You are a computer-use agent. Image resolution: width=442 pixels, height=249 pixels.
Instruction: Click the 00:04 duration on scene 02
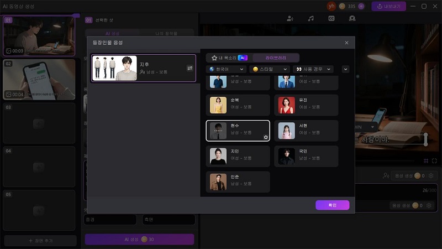tap(15, 94)
